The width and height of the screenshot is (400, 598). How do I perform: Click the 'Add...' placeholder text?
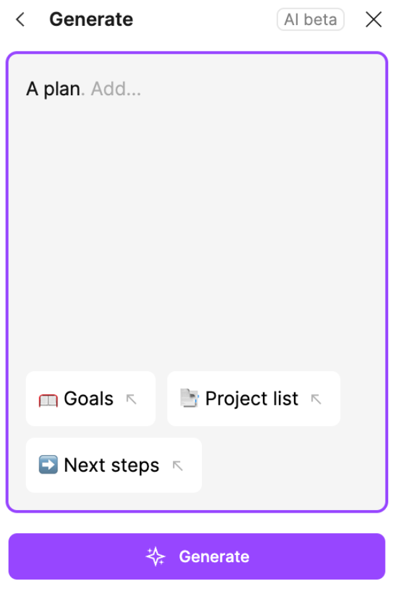116,89
